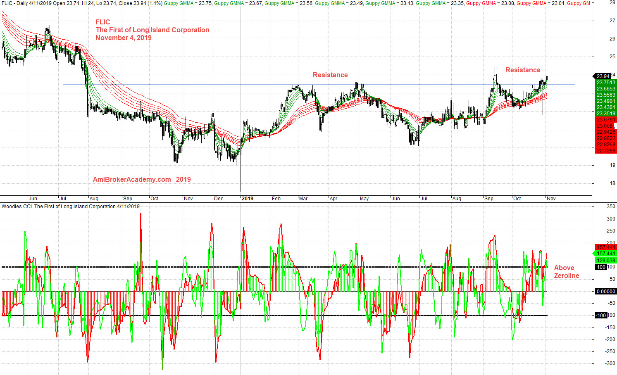This screenshot has height=375, width=617.
Task: Click the red 22.8822 price tag
Action: [x=606, y=138]
